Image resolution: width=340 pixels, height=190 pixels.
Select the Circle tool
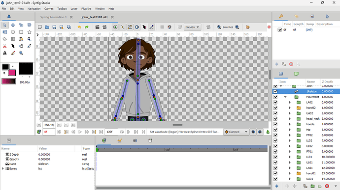coord(13,32)
